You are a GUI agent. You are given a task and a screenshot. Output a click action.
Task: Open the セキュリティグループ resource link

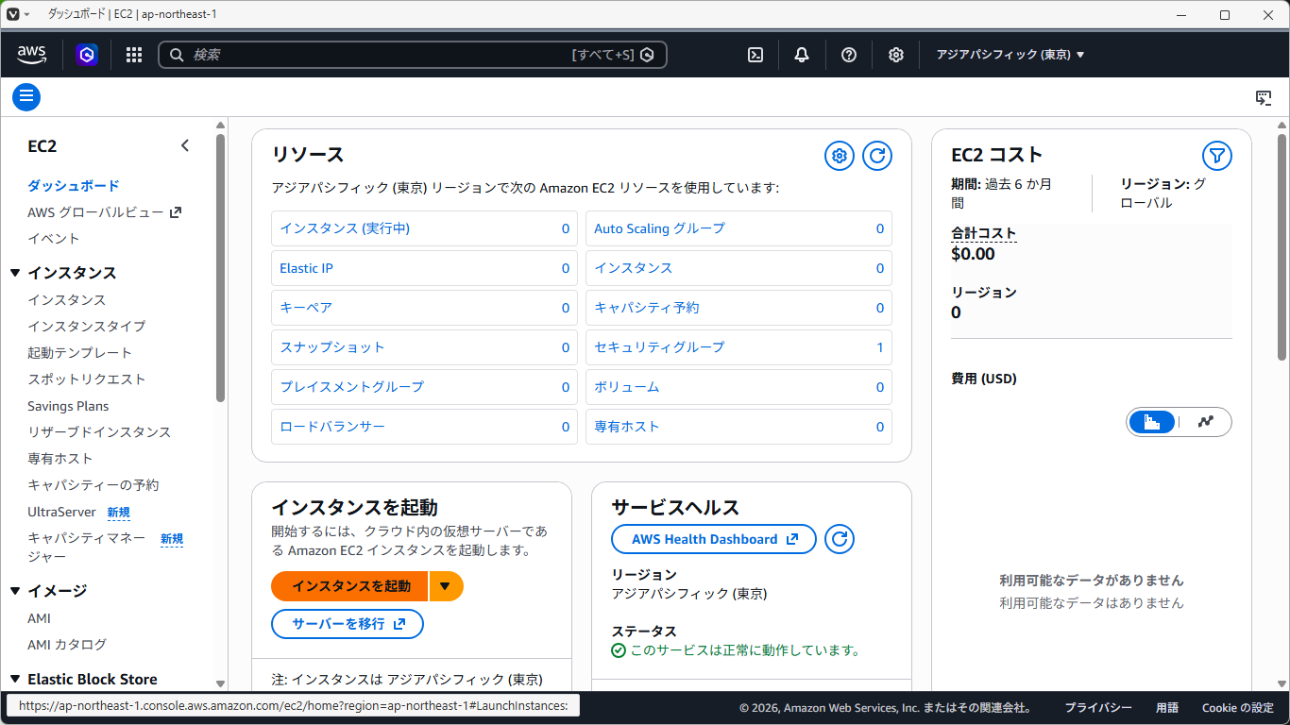pyautogui.click(x=659, y=347)
